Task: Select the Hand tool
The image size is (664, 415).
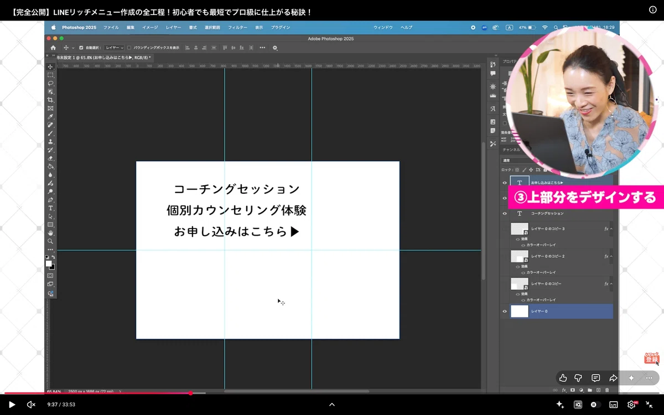Action: click(x=50, y=233)
